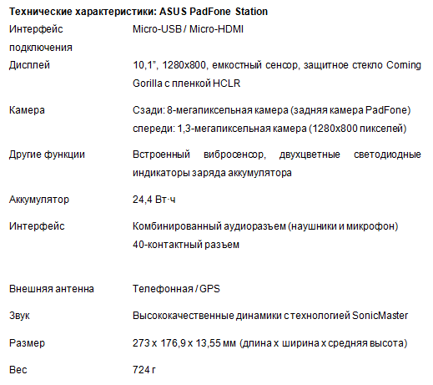
Task: Click the Внешняя антенна label
Action: [x=52, y=289]
